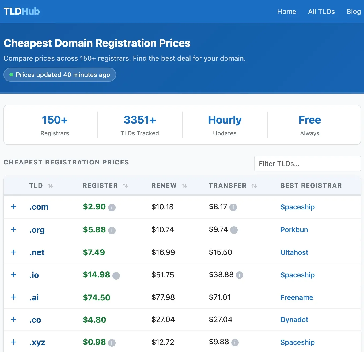Click the TLDHub logo
The image size is (364, 352).
point(22,11)
